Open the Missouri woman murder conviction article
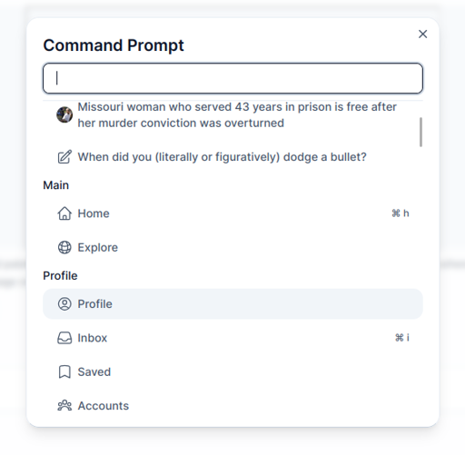The height and width of the screenshot is (455, 465). pos(232,115)
